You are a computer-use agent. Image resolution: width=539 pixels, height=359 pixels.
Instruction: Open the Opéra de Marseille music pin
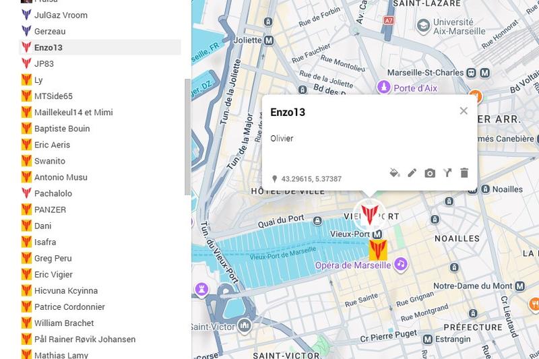[x=401, y=264]
